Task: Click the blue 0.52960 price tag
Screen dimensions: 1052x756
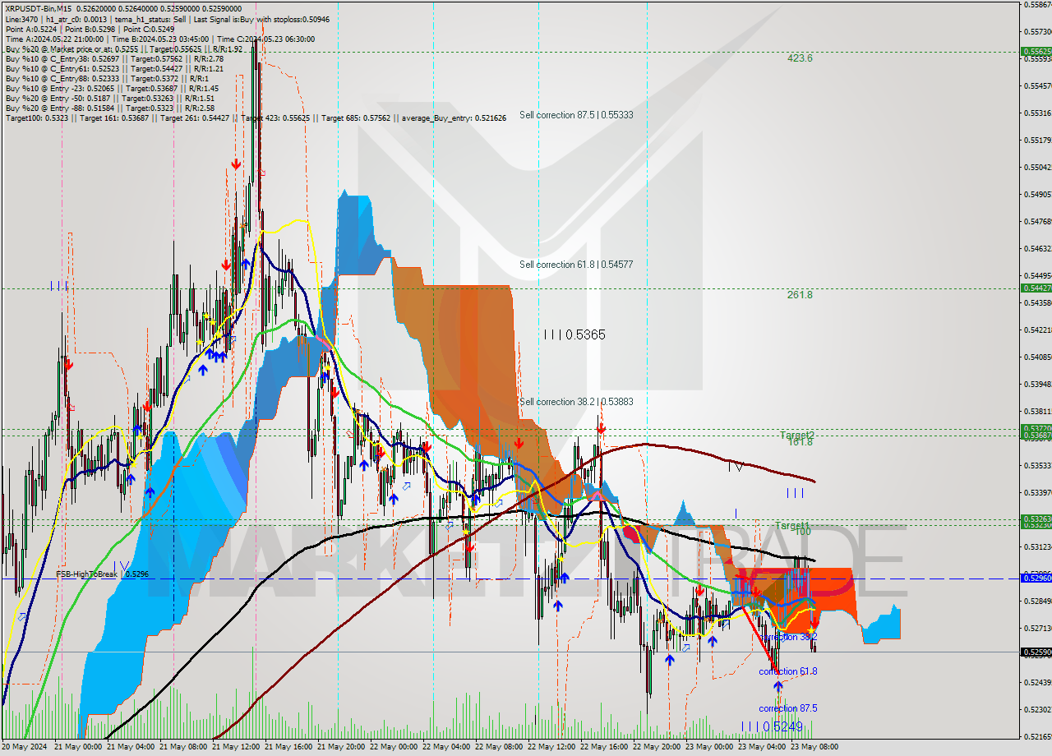Action: pos(1036,579)
